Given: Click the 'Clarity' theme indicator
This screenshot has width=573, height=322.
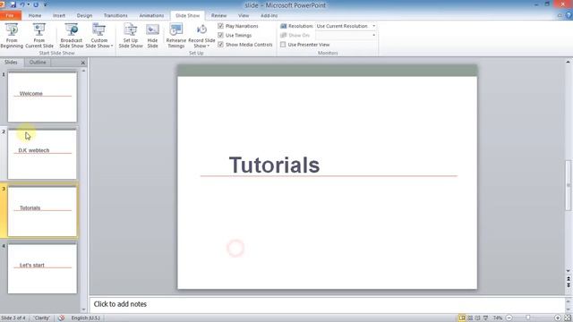Looking at the screenshot, I should [42, 318].
